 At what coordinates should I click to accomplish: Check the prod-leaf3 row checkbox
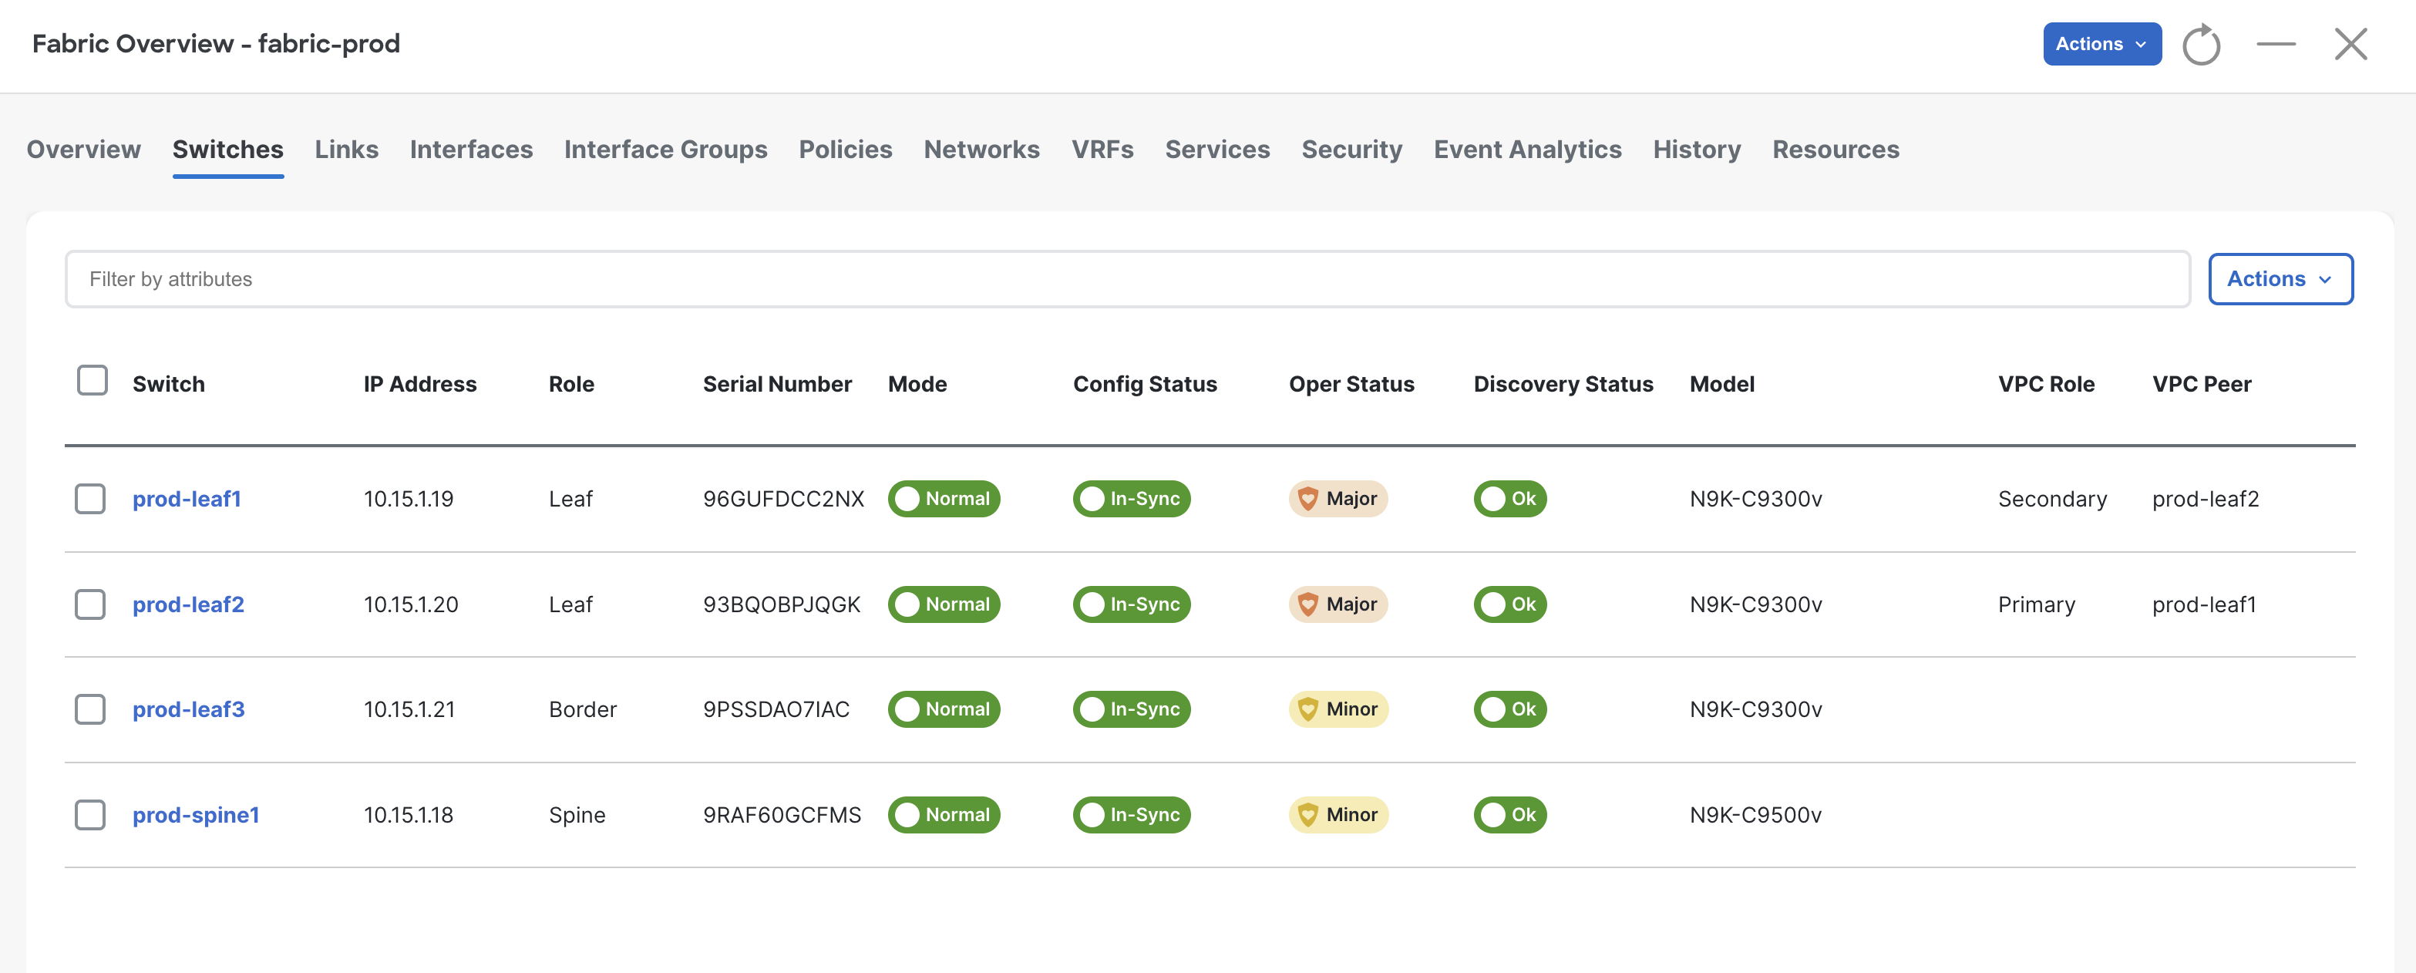(90, 709)
